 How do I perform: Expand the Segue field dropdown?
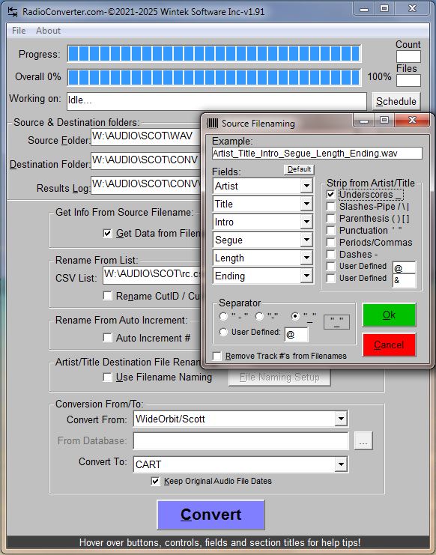click(306, 240)
